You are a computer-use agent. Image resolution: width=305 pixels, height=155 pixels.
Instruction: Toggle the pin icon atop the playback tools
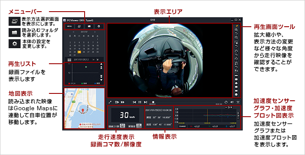pyautogui.click(x=237, y=26)
